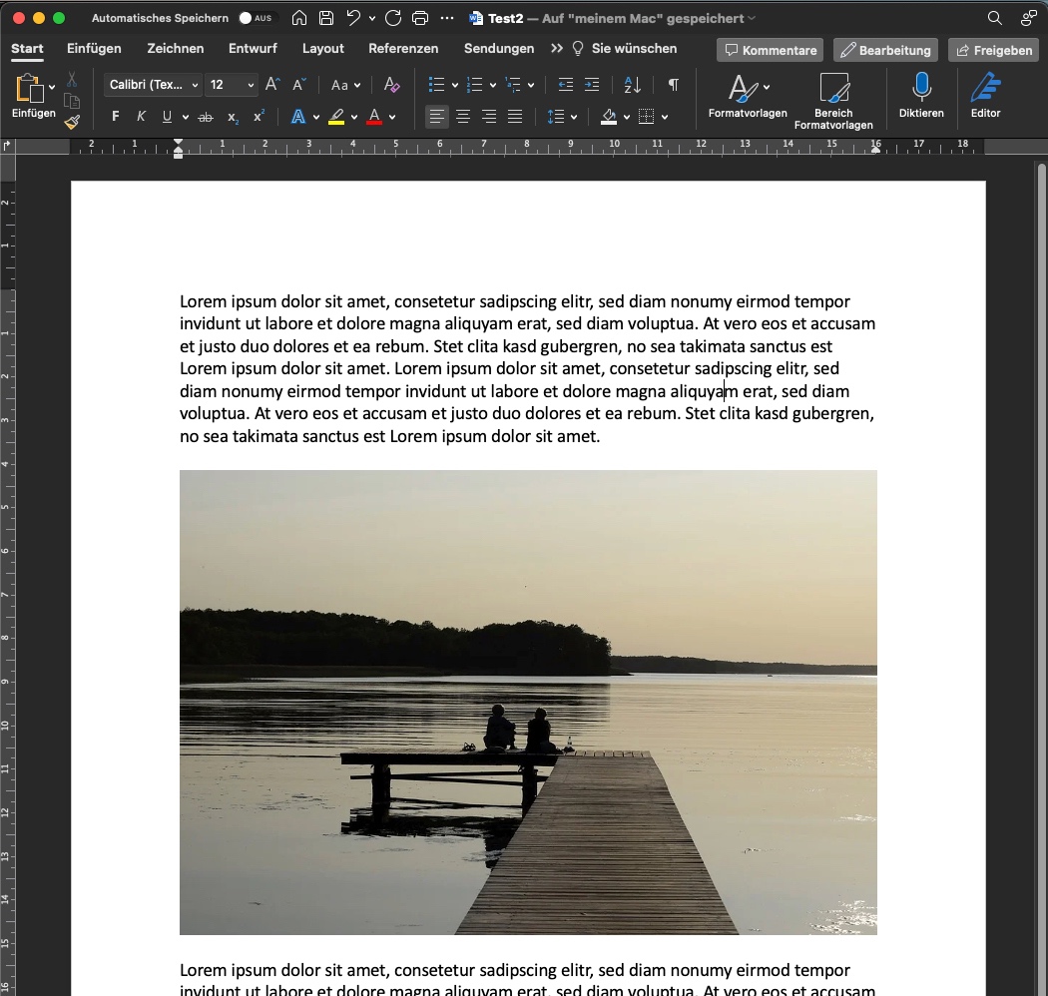Open the undo history dropdown arrow
Screen dimensions: 1048x996
tap(371, 19)
